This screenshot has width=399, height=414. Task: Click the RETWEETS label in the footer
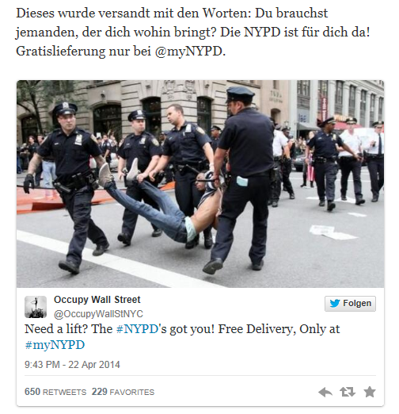[x=64, y=392]
